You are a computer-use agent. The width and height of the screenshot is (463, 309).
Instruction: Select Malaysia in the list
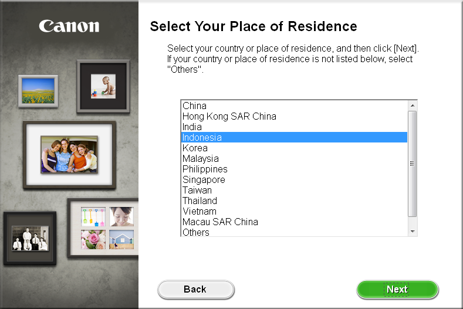200,158
